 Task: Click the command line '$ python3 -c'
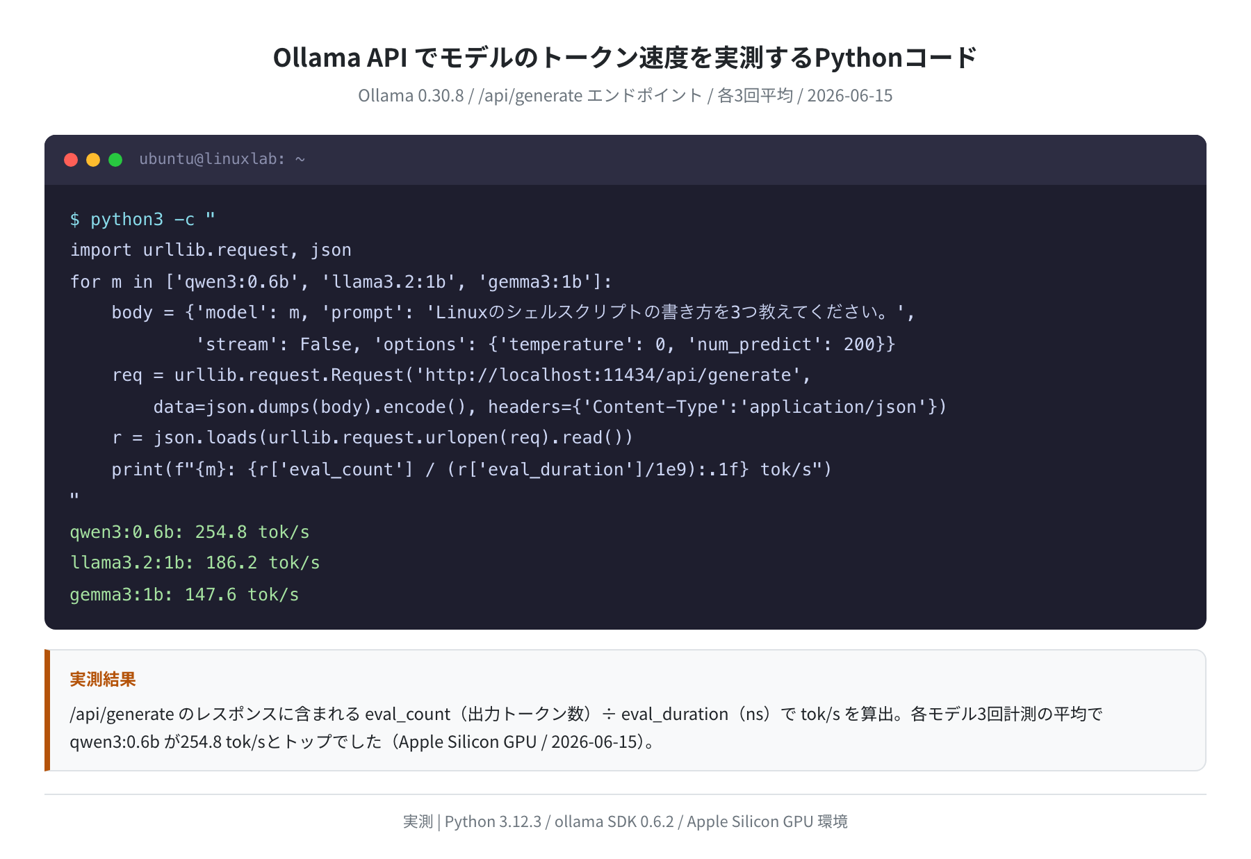click(142, 220)
